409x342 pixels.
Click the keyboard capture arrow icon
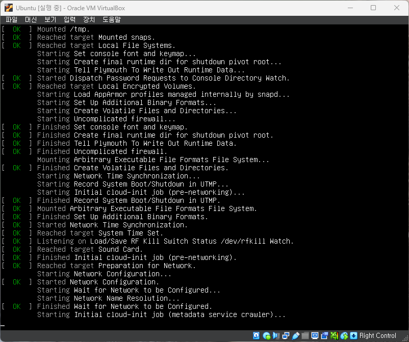pyautogui.click(x=353, y=336)
